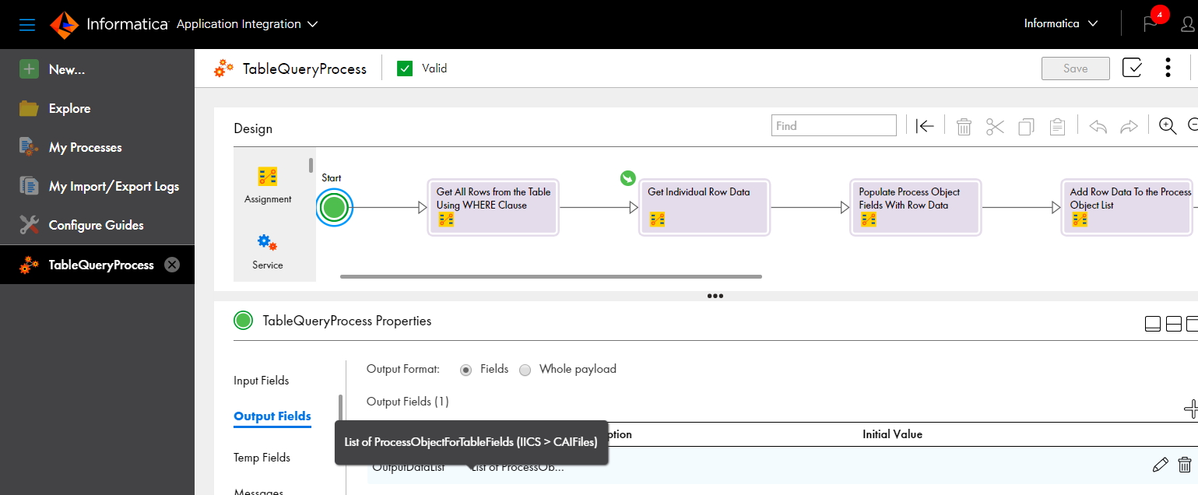This screenshot has width=1198, height=495.
Task: Edit the OutputDataList field pencil icon
Action: coord(1160,465)
